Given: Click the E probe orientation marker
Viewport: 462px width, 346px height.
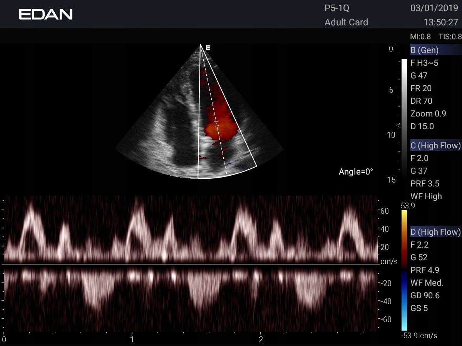Looking at the screenshot, I should coord(208,48).
